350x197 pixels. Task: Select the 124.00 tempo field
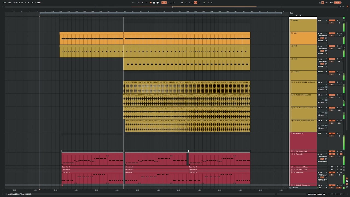coord(15,2)
